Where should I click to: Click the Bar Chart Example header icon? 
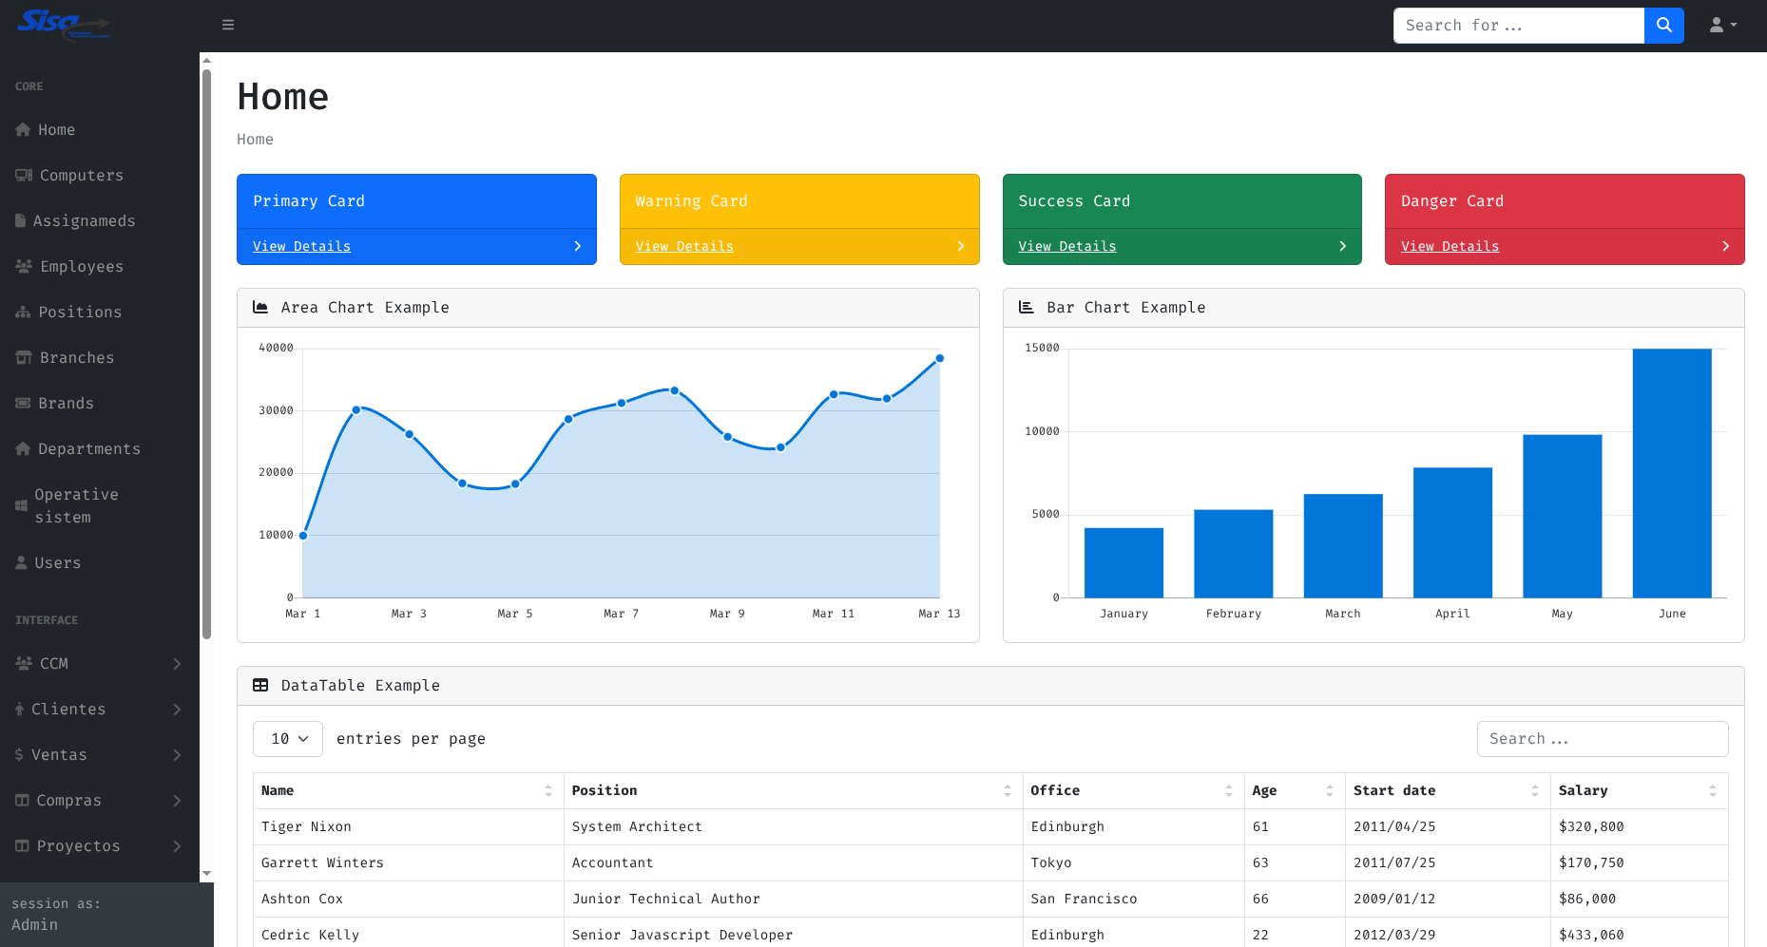tap(1027, 308)
